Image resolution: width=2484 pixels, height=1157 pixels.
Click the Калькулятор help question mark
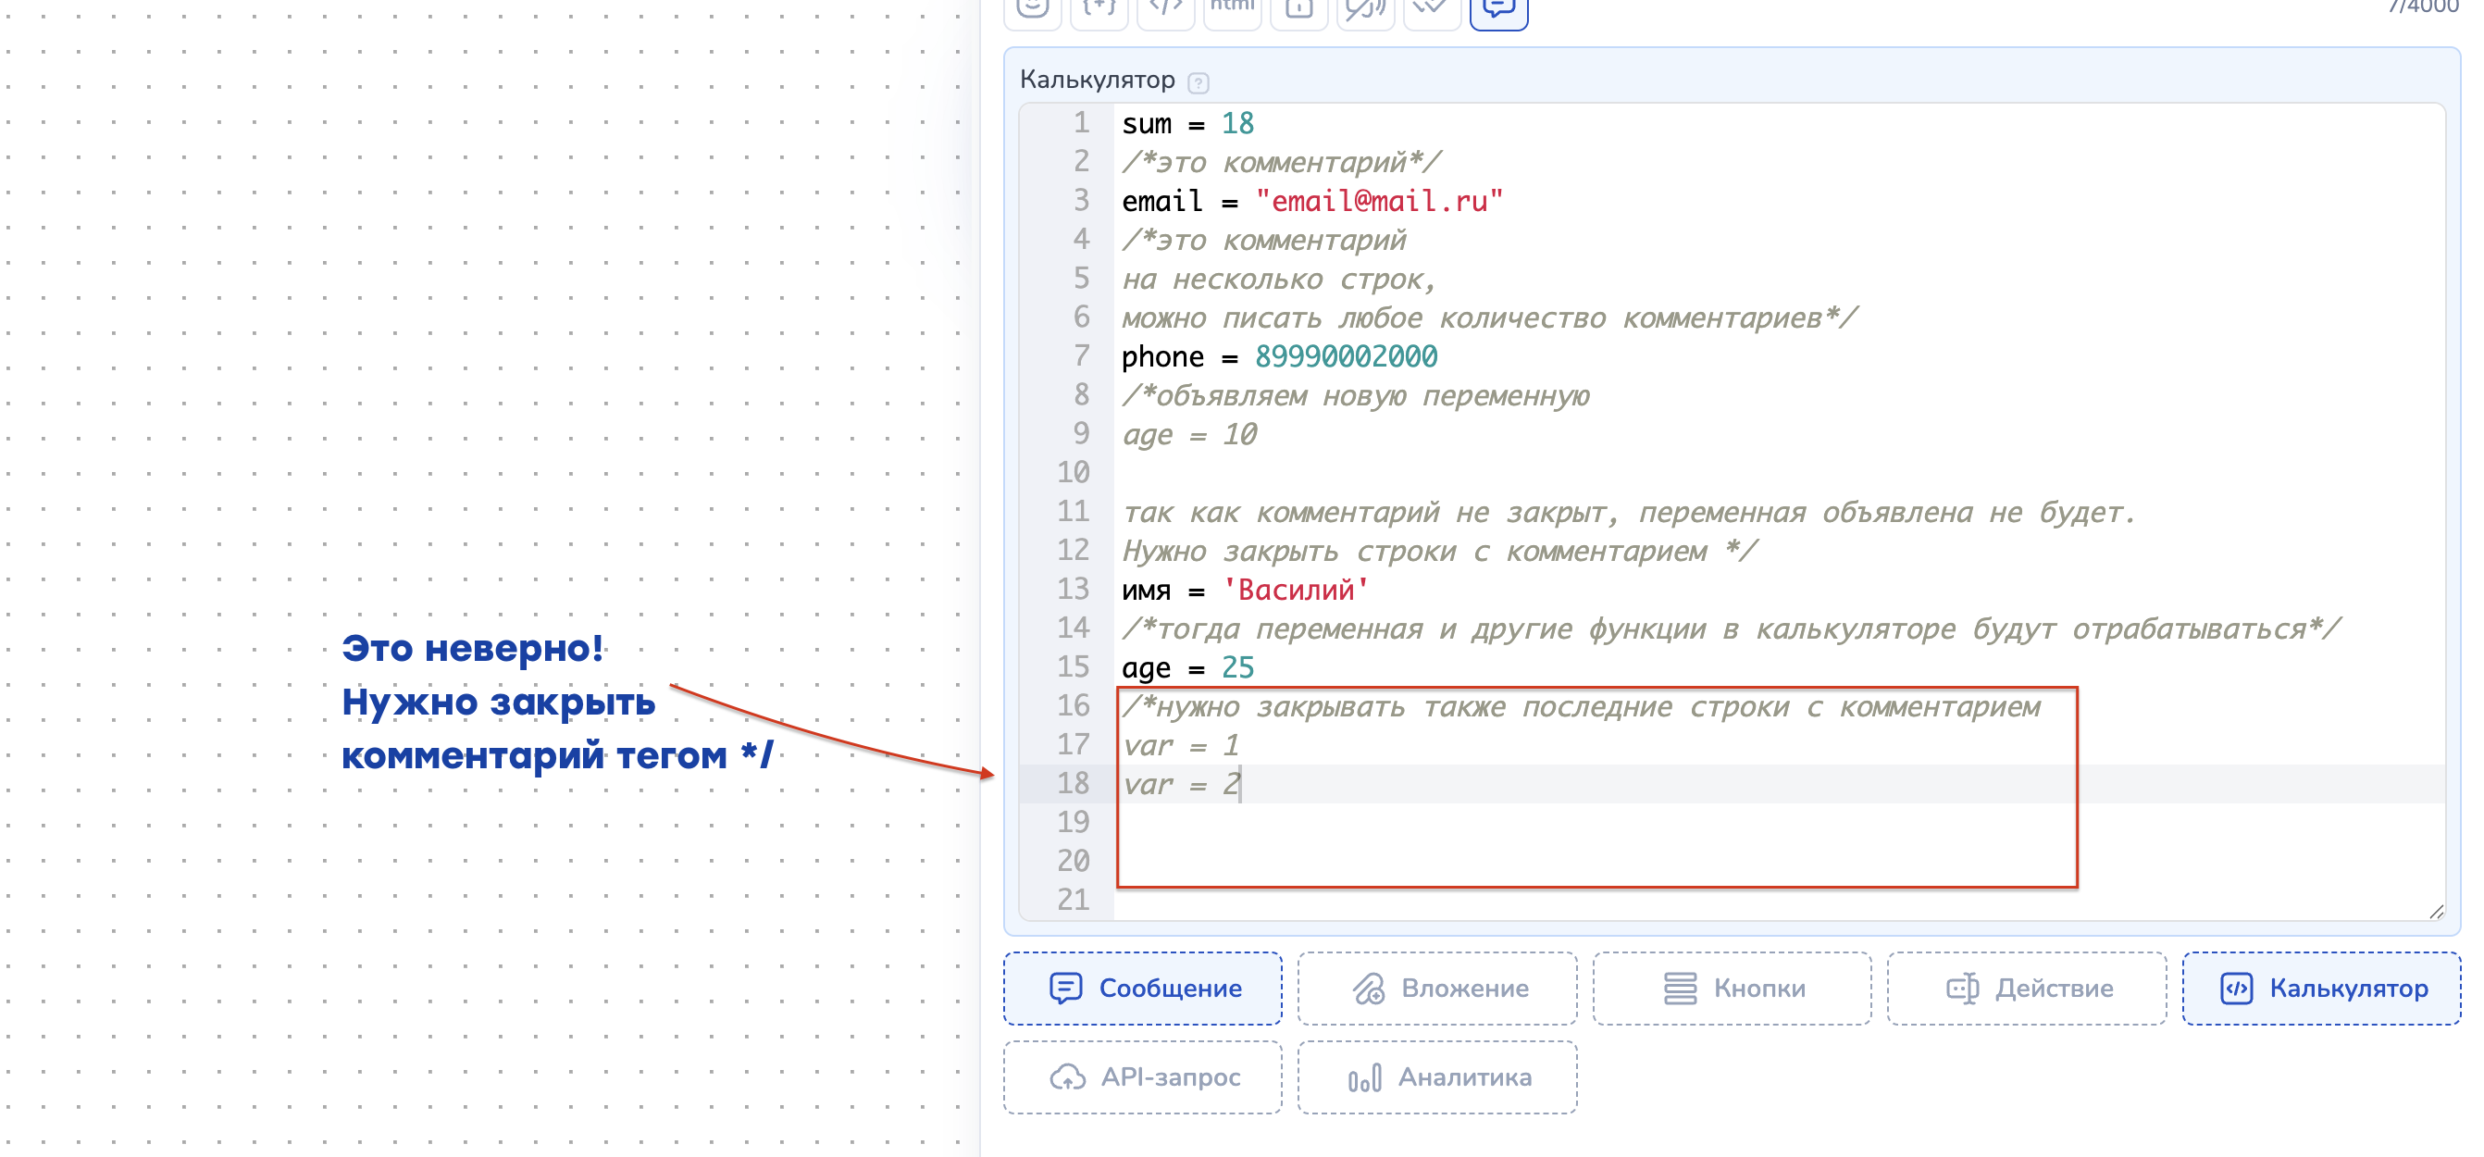pos(1198,83)
